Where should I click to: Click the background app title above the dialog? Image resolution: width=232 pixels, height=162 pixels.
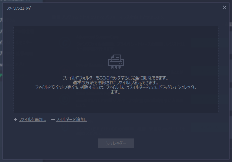(15, 1)
